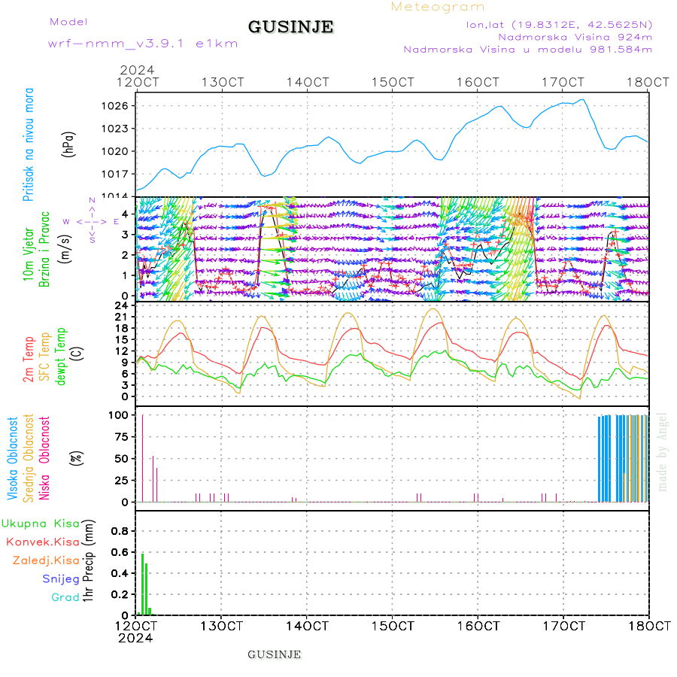Click the 'Zaledj.Kisa' legend entry
This screenshot has width=677, height=677.
[x=46, y=560]
